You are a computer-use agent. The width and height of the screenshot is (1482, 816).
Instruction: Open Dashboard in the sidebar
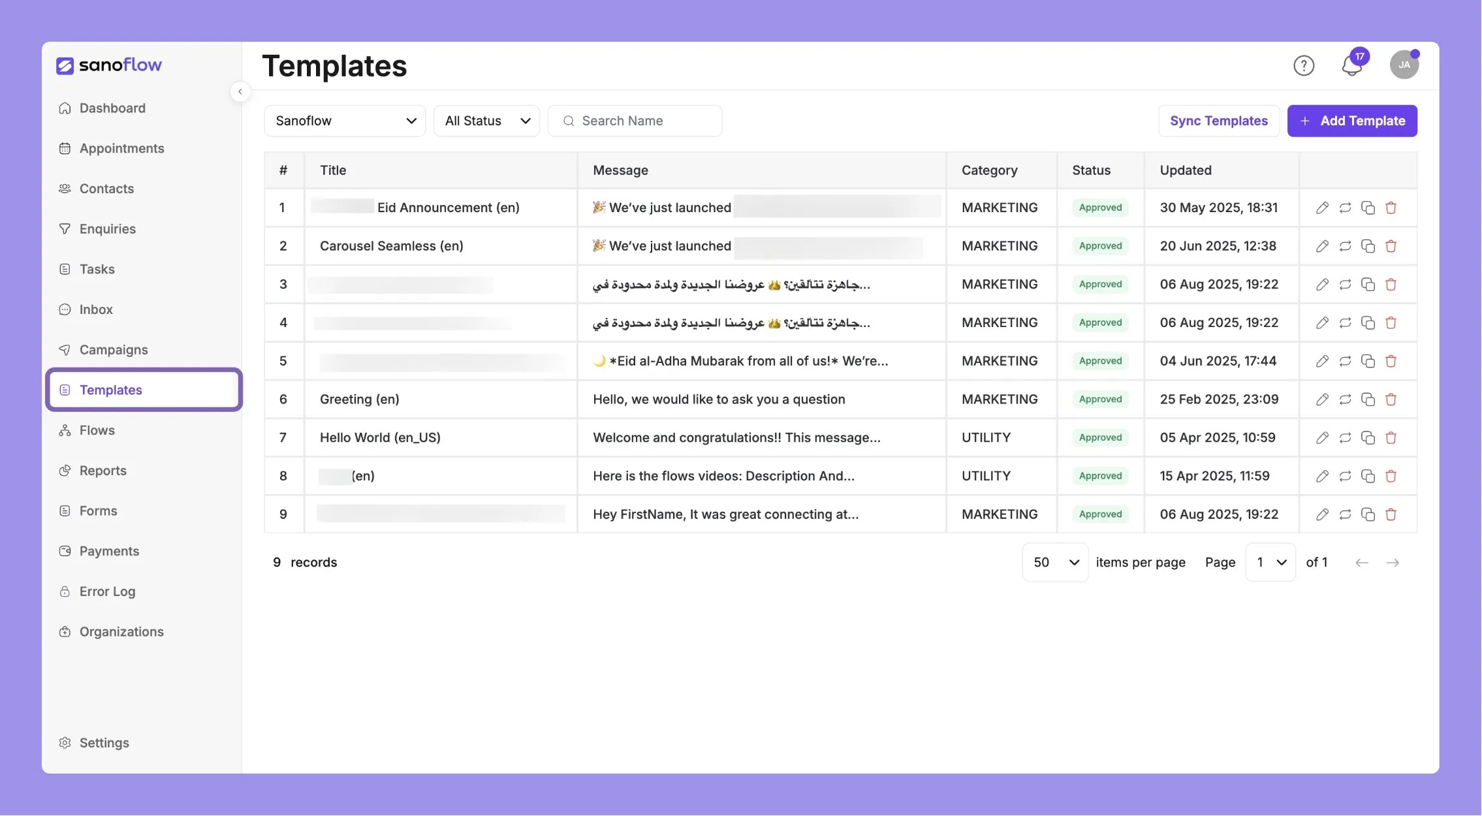click(112, 108)
